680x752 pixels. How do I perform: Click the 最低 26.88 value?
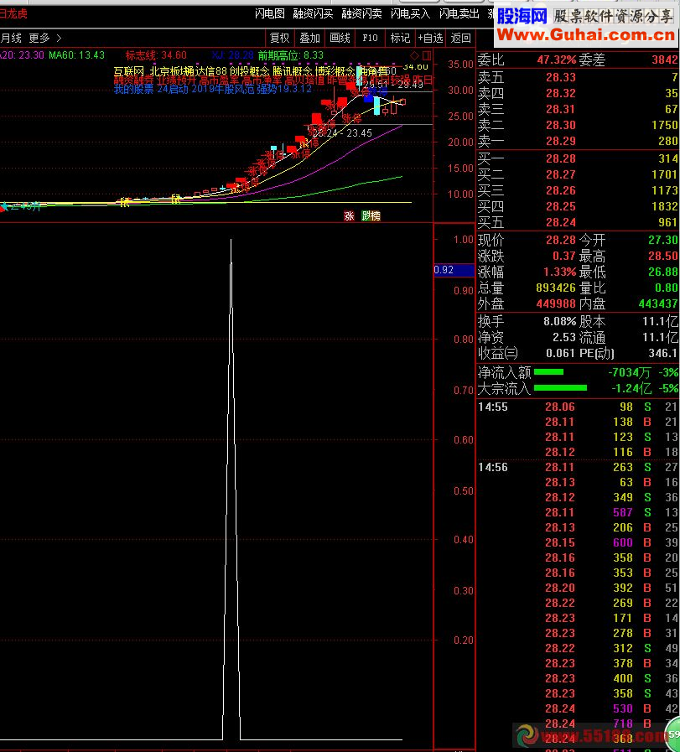tap(662, 272)
